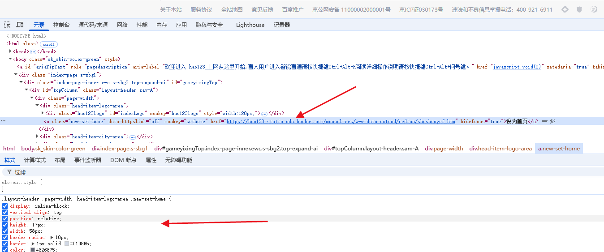Viewport: 604px width, 252px height.
Task: Open the 记录器 tab
Action: pos(282,25)
